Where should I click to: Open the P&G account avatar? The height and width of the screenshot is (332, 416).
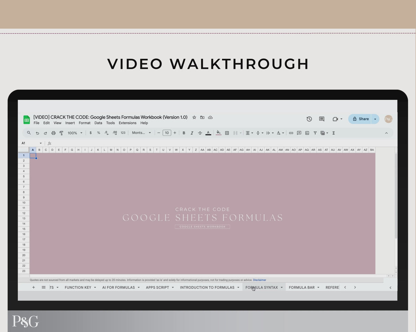click(x=389, y=119)
